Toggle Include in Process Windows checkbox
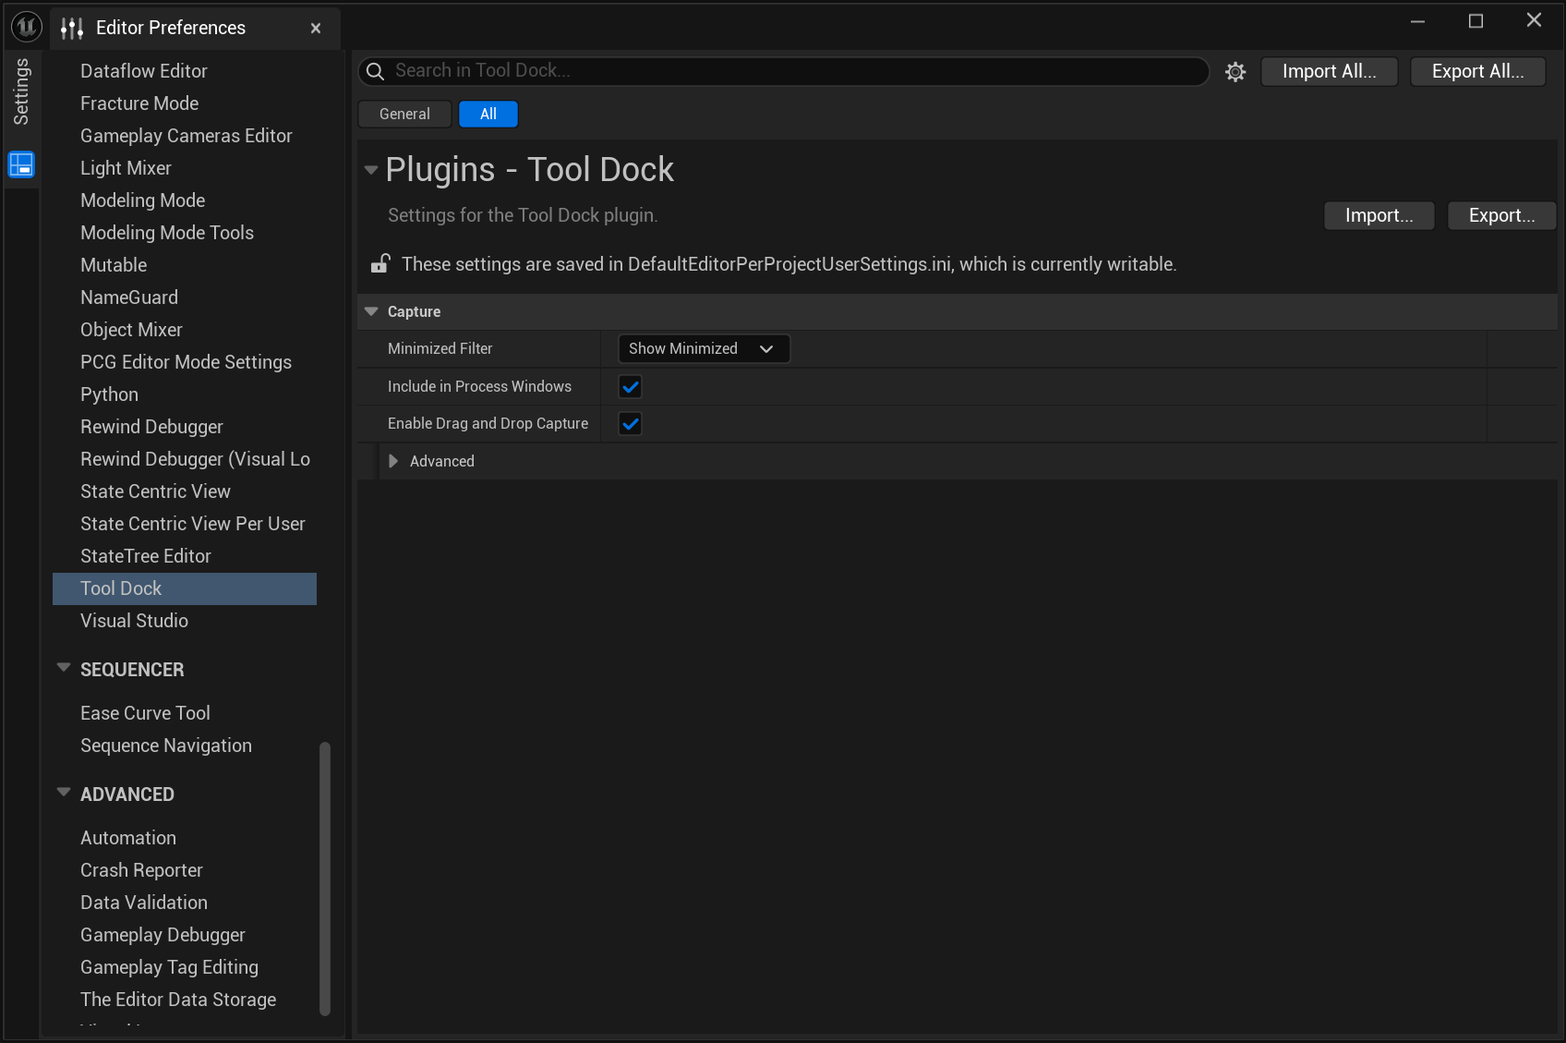1566x1043 pixels. click(631, 387)
